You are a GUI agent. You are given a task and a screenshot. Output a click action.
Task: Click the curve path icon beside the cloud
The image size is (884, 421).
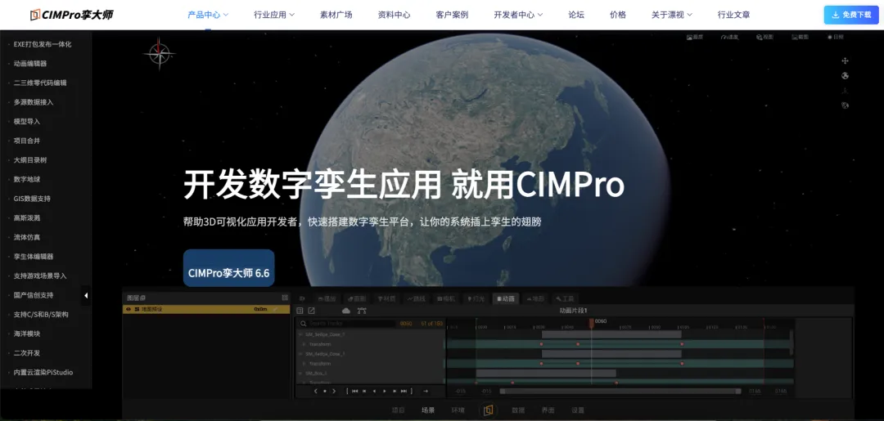click(362, 311)
